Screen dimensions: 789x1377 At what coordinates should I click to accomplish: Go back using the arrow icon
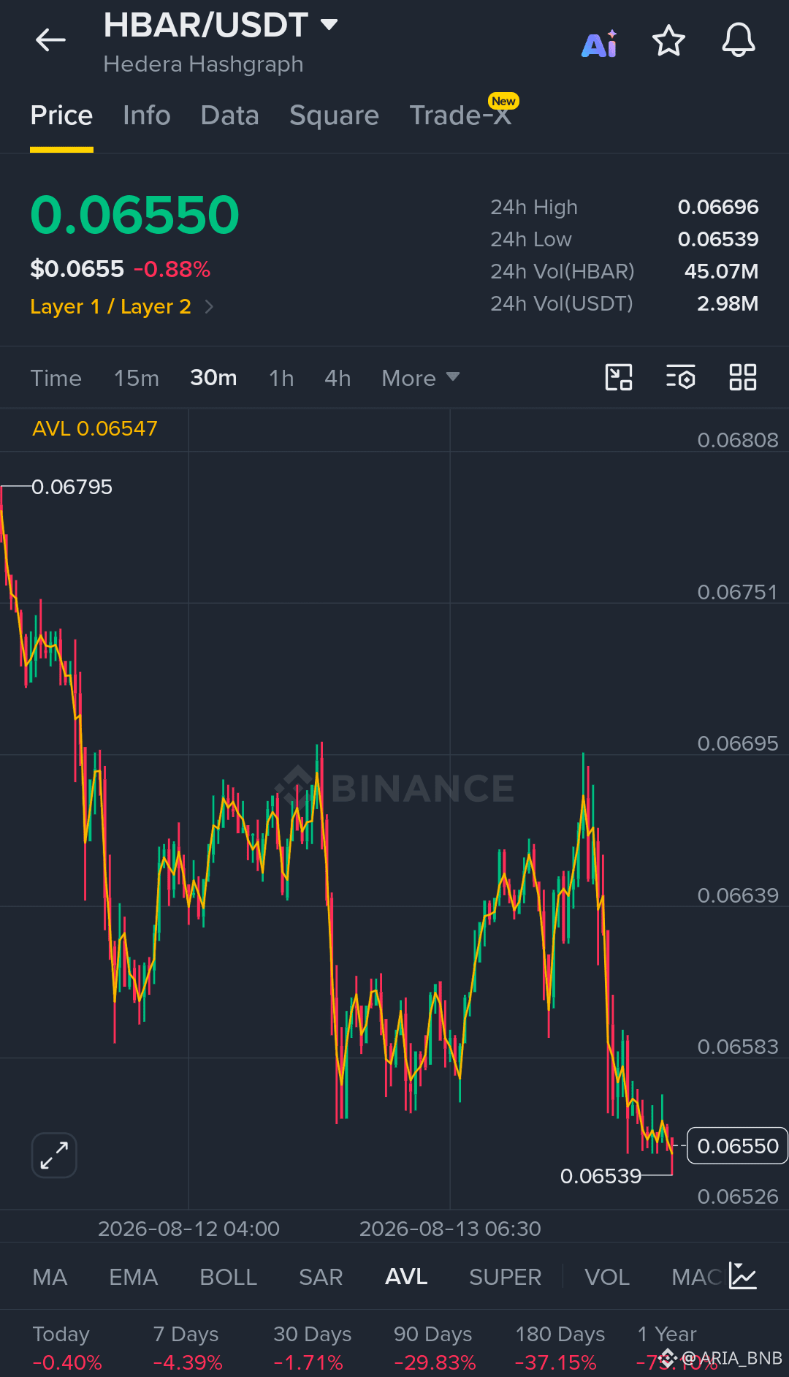[50, 40]
